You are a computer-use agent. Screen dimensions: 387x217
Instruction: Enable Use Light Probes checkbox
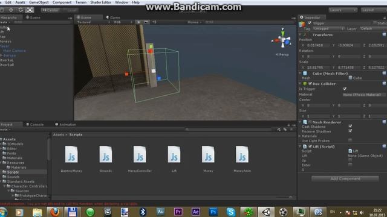(350, 140)
